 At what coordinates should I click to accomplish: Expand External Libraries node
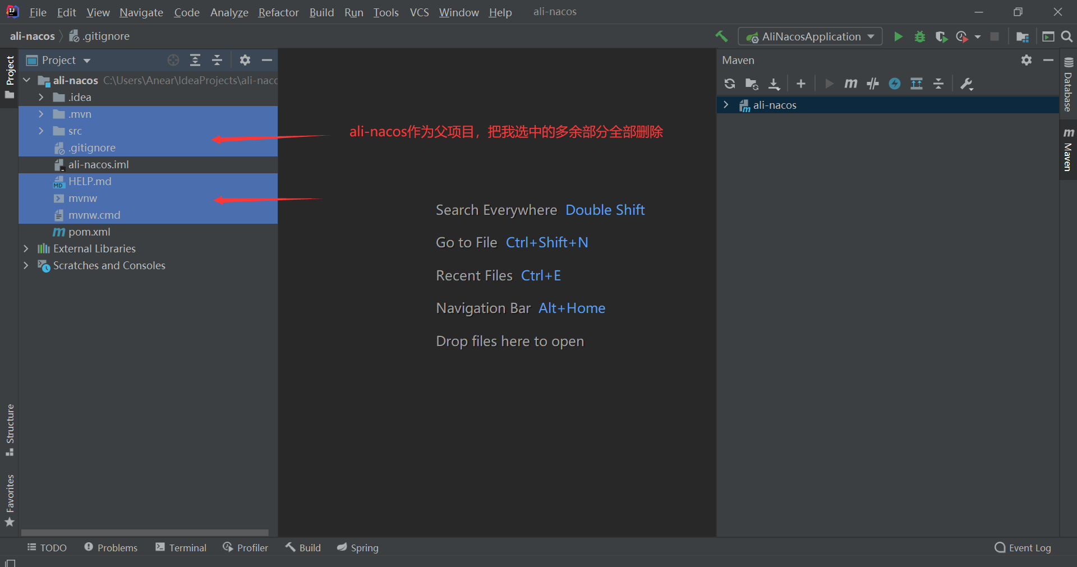pos(26,248)
